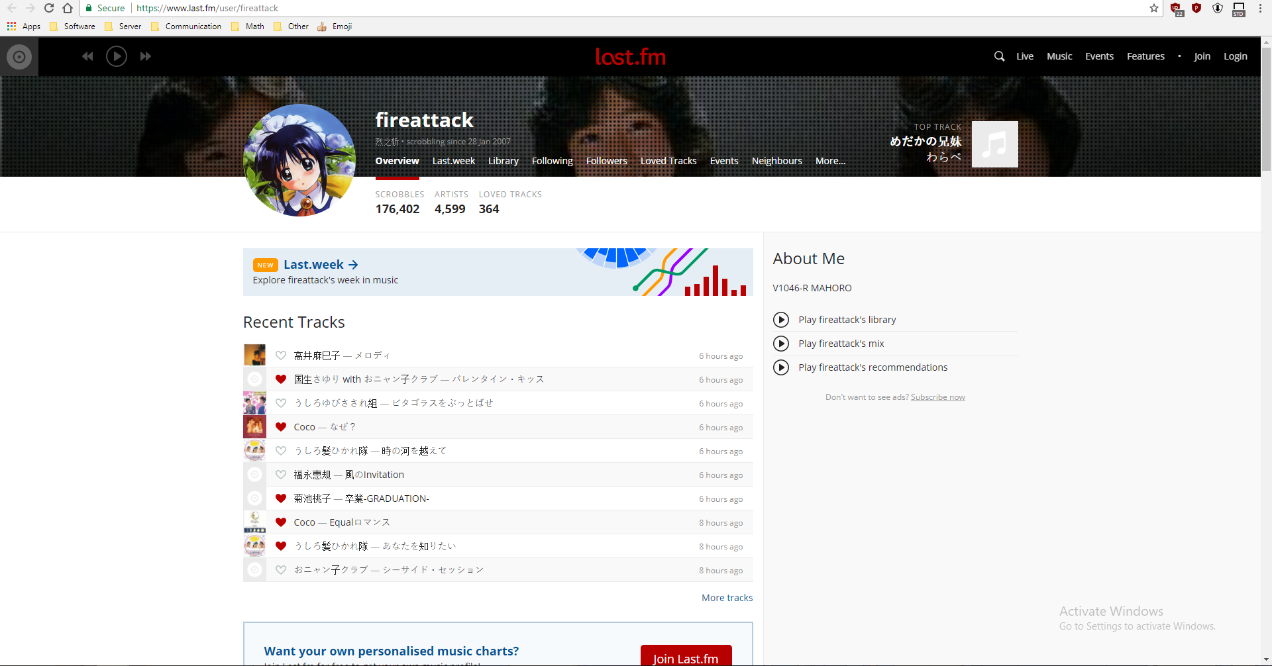Open More tracks link
Image resolution: width=1272 pixels, height=666 pixels.
coord(727,597)
